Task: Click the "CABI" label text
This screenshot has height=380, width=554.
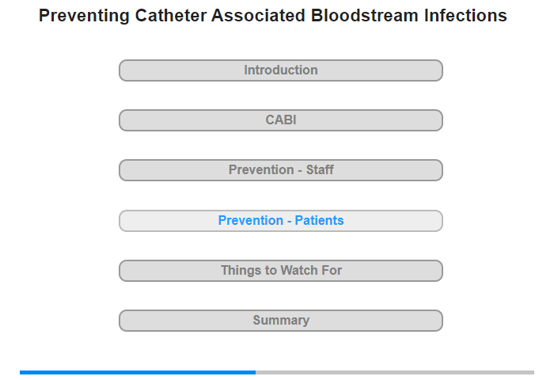Action: [x=281, y=120]
